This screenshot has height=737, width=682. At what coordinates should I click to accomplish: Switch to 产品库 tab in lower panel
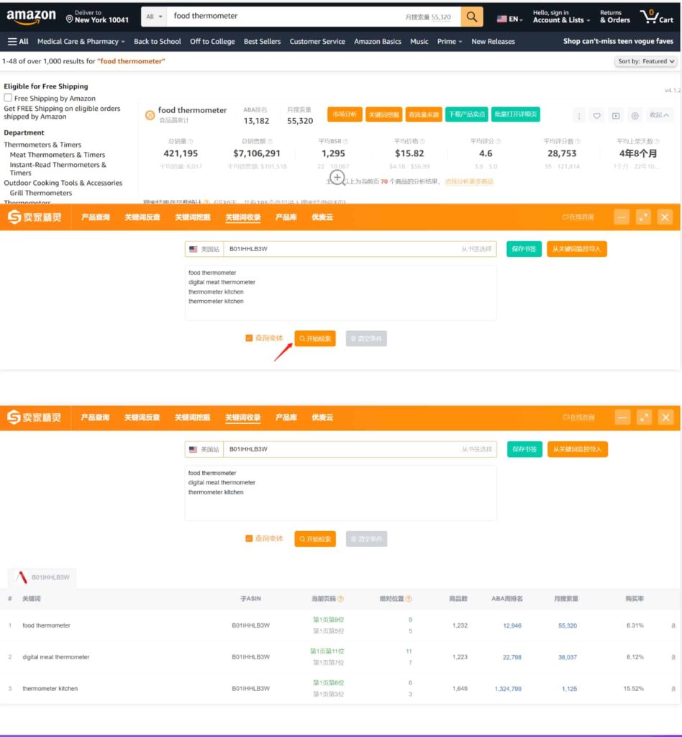tap(286, 417)
